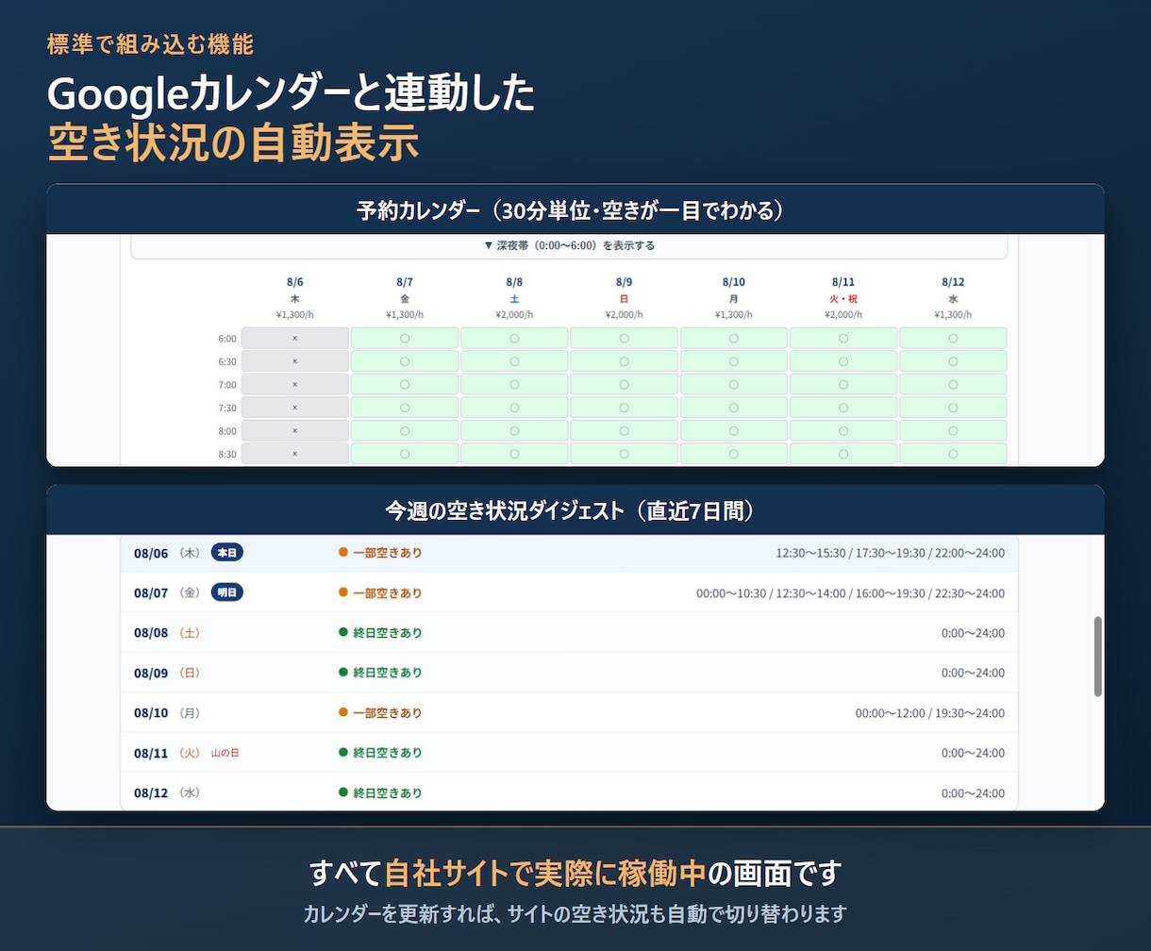
Task: Click the unavailable × cell for 8/6 7:30
Action: (x=295, y=408)
